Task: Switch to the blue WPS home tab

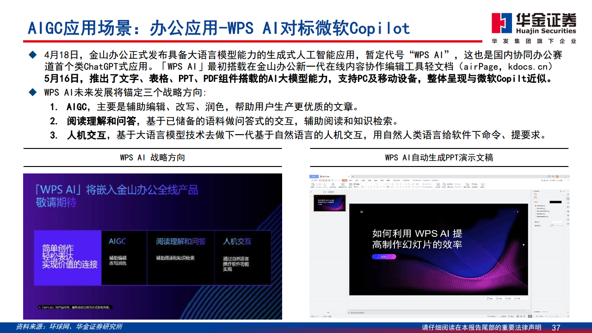Action: coord(314,177)
